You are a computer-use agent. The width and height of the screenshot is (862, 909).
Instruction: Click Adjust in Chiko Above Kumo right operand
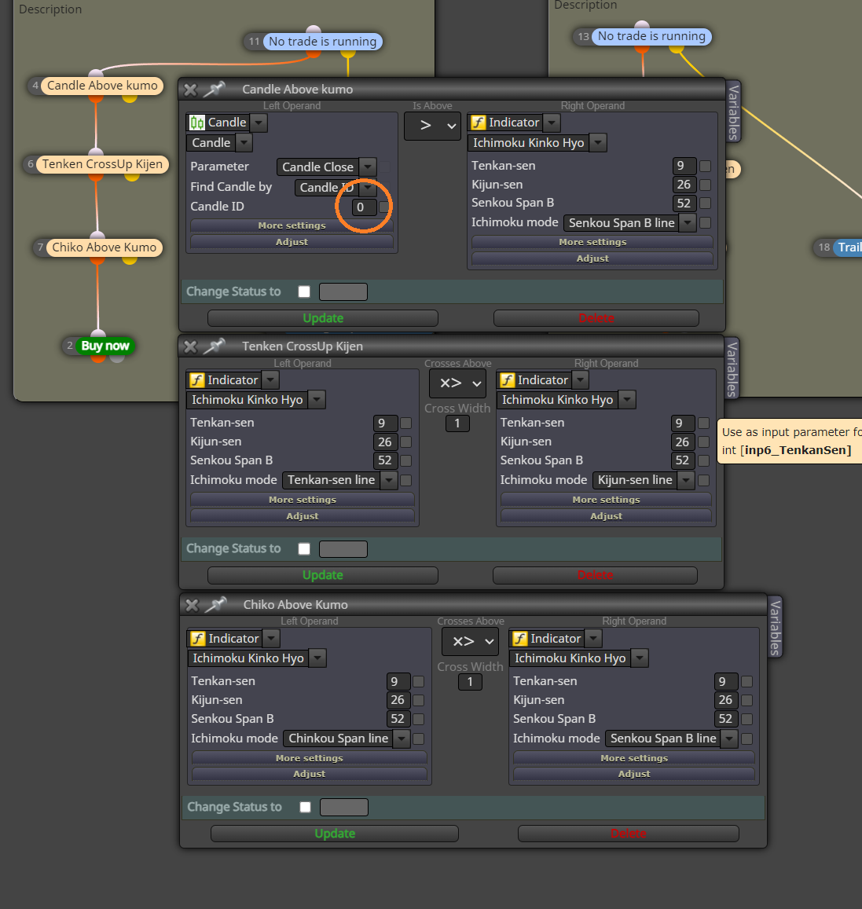click(x=633, y=774)
